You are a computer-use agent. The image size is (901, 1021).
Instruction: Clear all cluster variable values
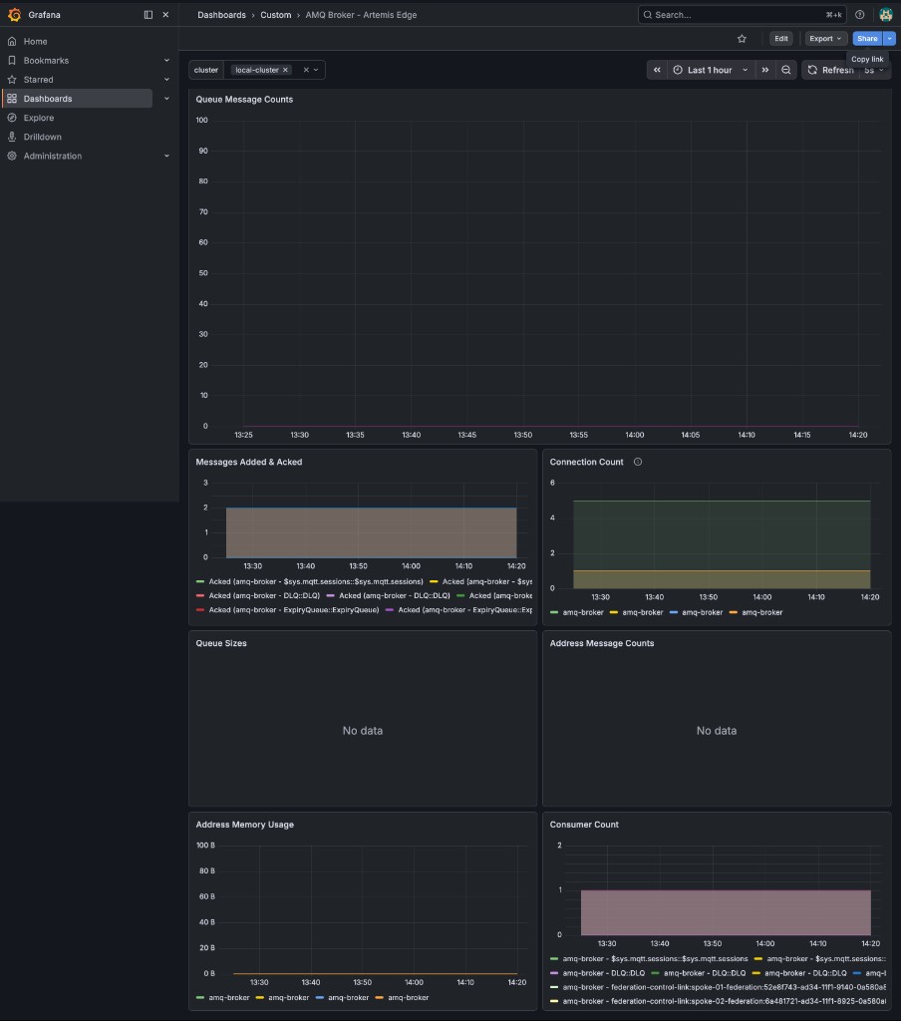306,70
